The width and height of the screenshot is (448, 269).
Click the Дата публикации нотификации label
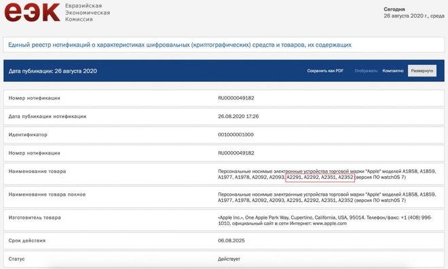click(48, 117)
